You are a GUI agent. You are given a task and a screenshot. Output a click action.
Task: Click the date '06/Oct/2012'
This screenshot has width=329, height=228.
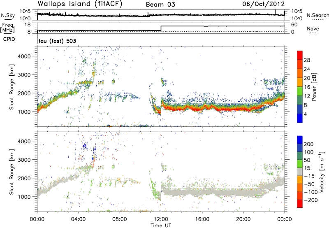click(x=264, y=4)
